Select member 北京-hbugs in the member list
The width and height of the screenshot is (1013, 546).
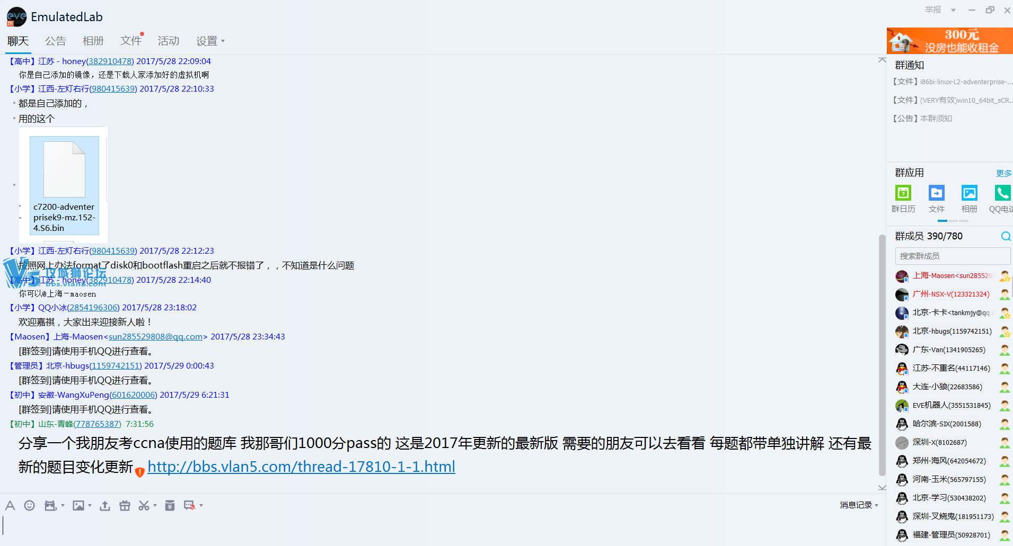(x=952, y=332)
